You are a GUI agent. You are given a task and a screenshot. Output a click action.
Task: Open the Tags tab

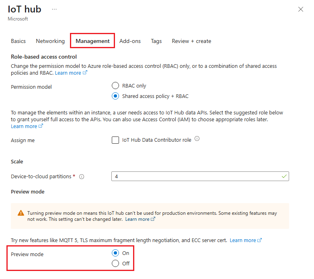156,41
